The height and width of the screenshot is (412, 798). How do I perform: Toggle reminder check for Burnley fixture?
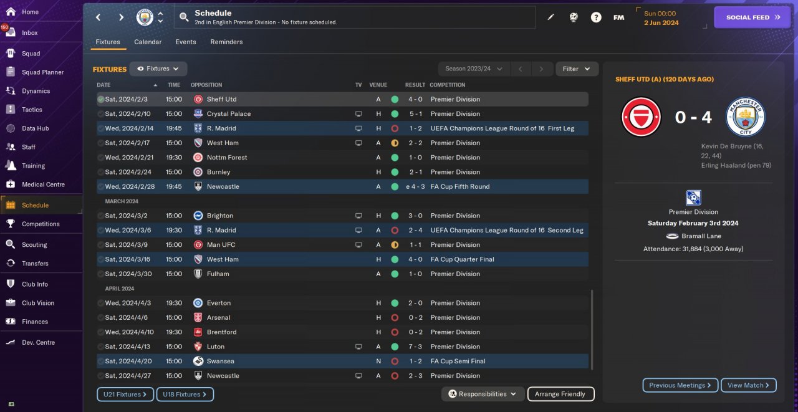pyautogui.click(x=101, y=172)
